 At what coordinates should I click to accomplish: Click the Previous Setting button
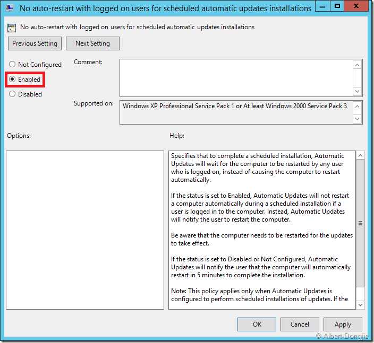(35, 43)
